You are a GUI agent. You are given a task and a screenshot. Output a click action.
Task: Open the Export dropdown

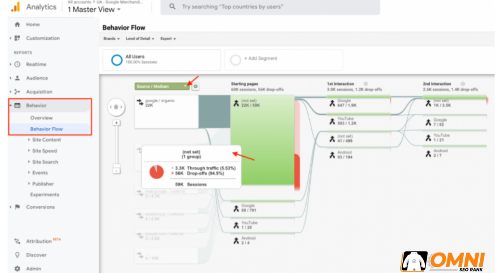click(x=168, y=38)
